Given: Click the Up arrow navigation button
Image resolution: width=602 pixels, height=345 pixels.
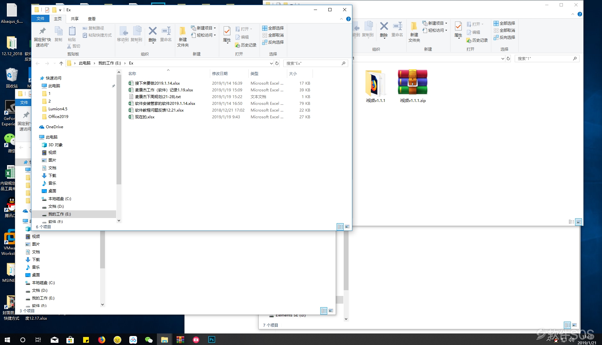Looking at the screenshot, I should pyautogui.click(x=61, y=63).
